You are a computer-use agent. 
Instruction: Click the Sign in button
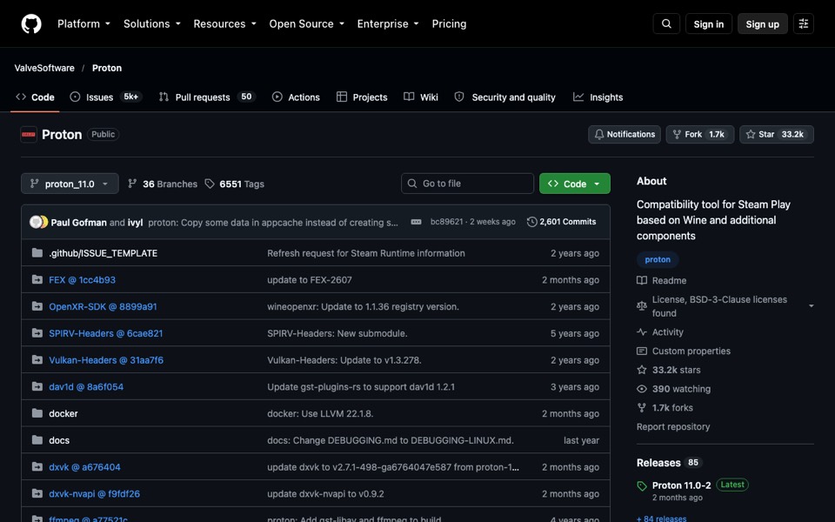click(x=708, y=24)
